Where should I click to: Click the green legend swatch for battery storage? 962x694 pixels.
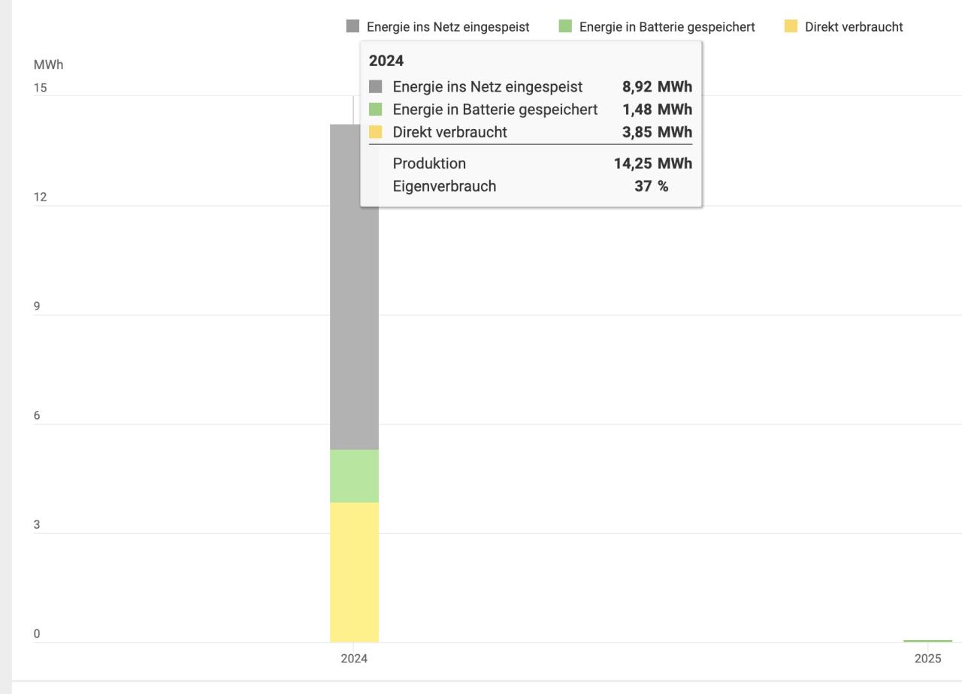[565, 27]
